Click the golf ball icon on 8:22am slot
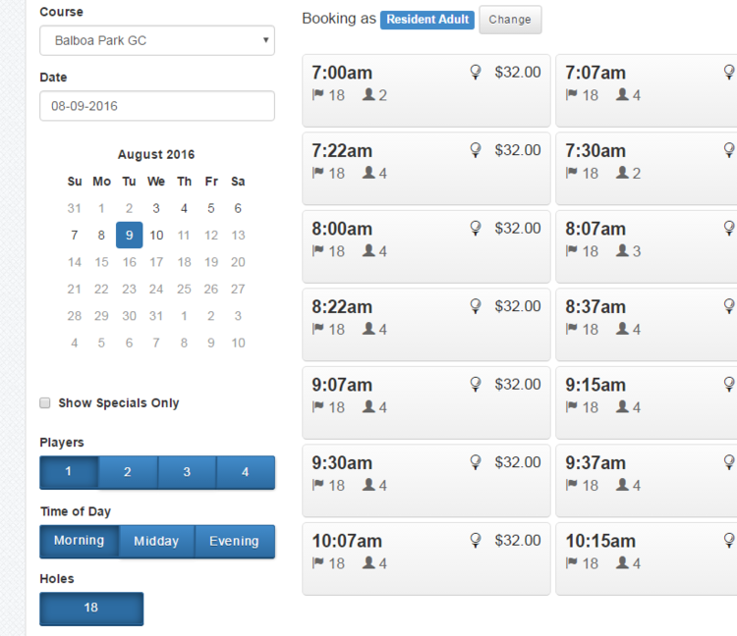 coord(476,306)
